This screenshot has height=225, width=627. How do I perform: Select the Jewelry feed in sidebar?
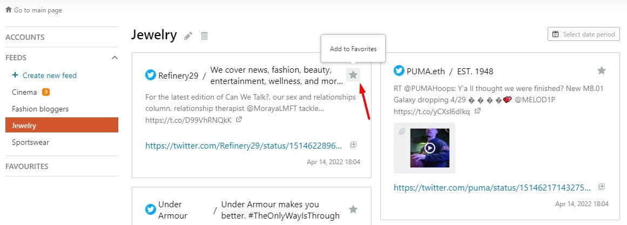pyautogui.click(x=62, y=125)
